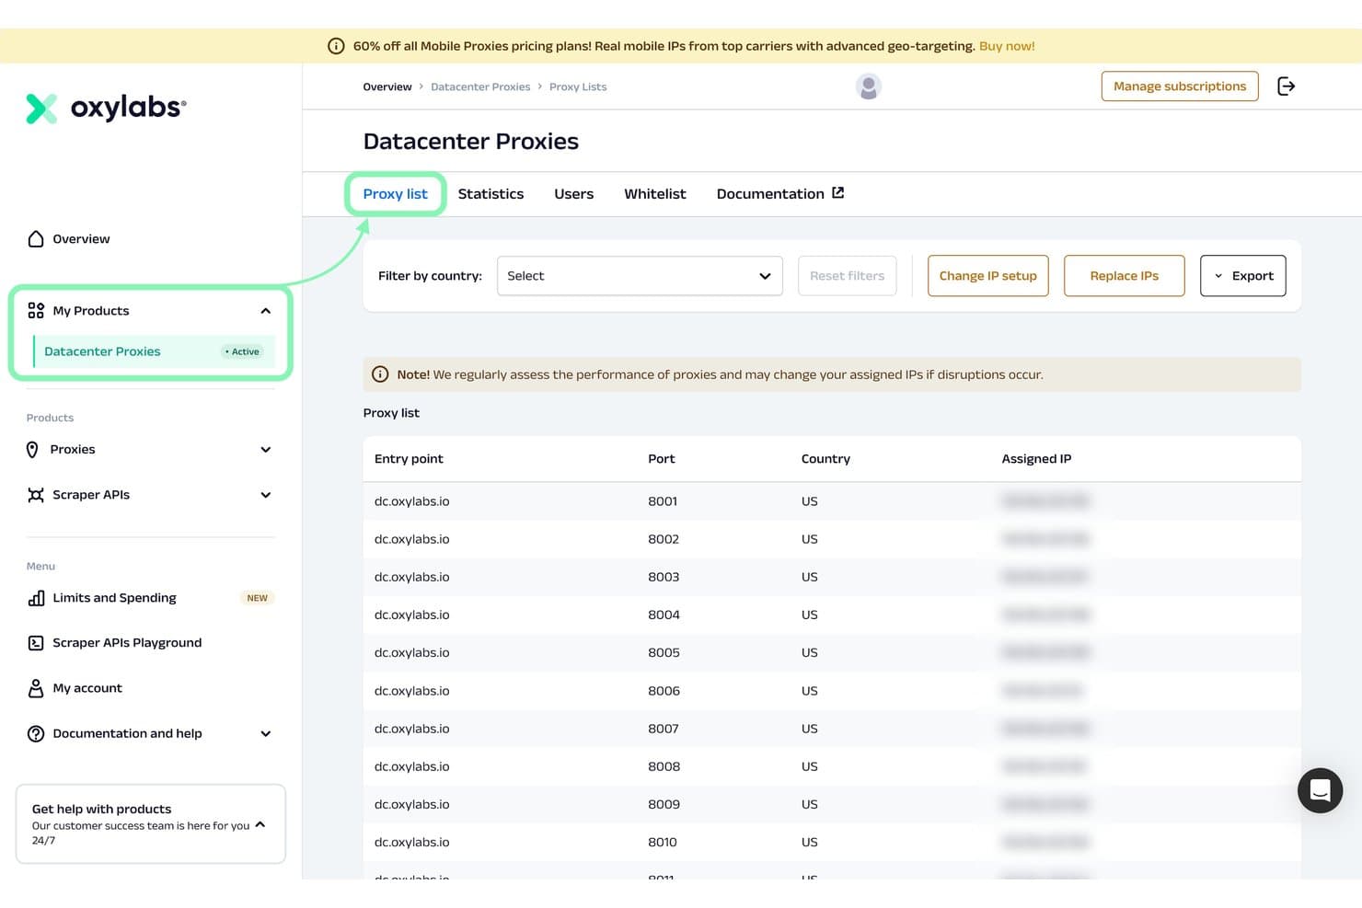This screenshot has height=908, width=1362.
Task: Click dc.oxylabs.io entry in the 8001 row
Action: pyautogui.click(x=411, y=501)
